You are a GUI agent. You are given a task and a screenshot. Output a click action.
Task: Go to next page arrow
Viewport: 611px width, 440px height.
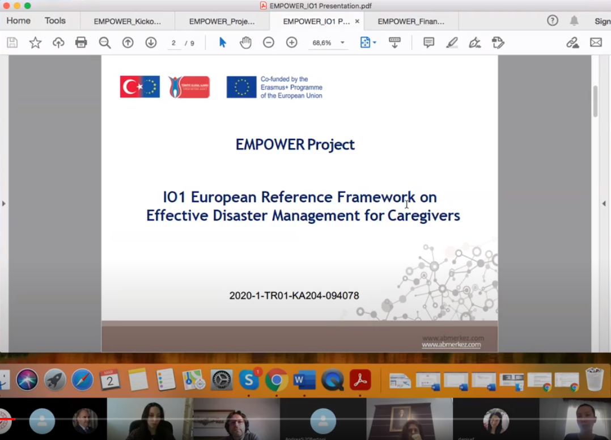[x=151, y=43]
